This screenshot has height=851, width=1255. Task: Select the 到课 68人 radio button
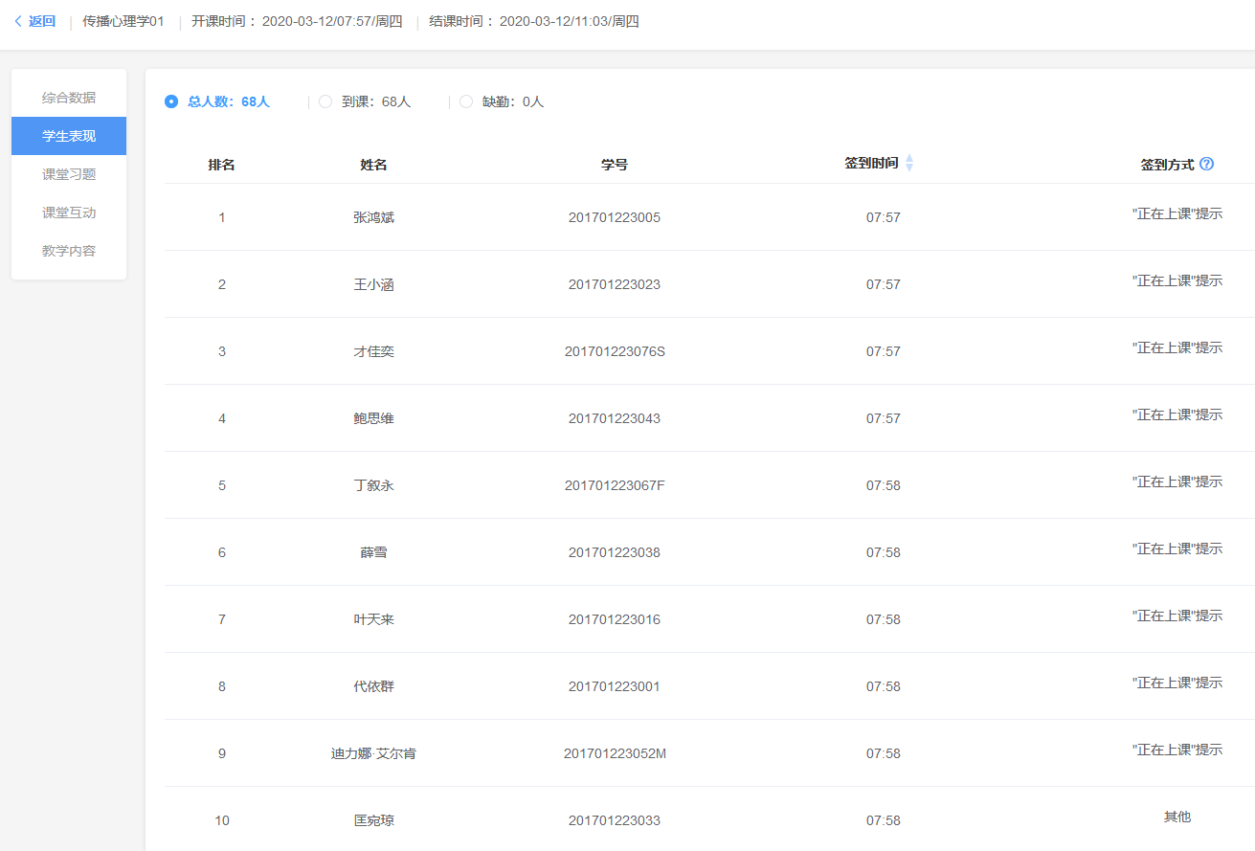325,101
